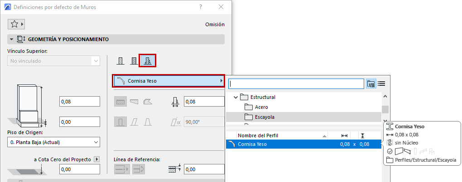Select the Acero folder

pyautogui.click(x=260, y=107)
